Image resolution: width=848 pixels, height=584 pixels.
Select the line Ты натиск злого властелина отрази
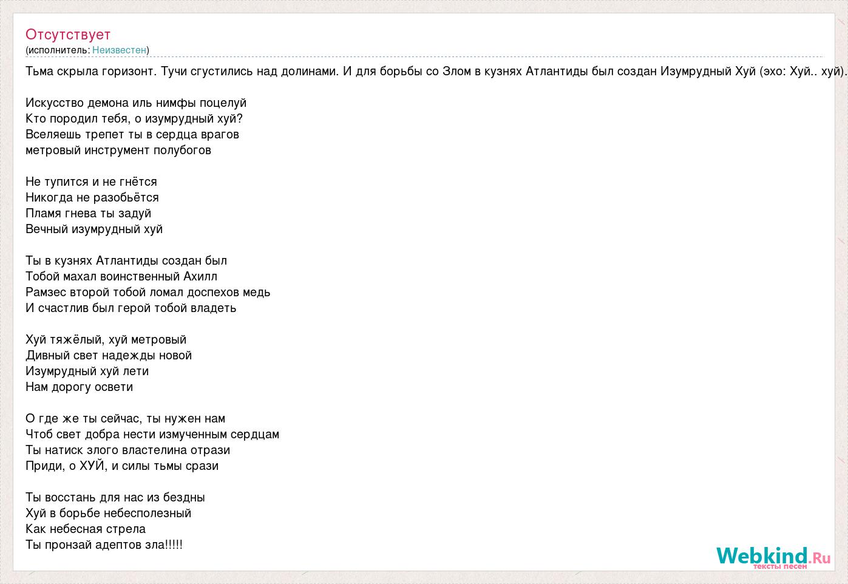[x=128, y=450]
